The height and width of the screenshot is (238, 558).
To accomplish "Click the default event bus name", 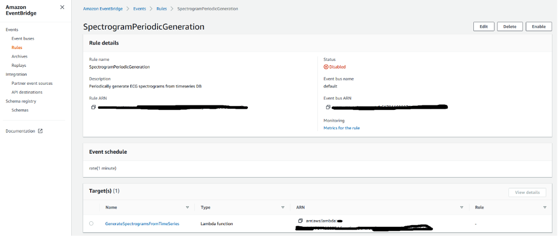I will 330,86.
